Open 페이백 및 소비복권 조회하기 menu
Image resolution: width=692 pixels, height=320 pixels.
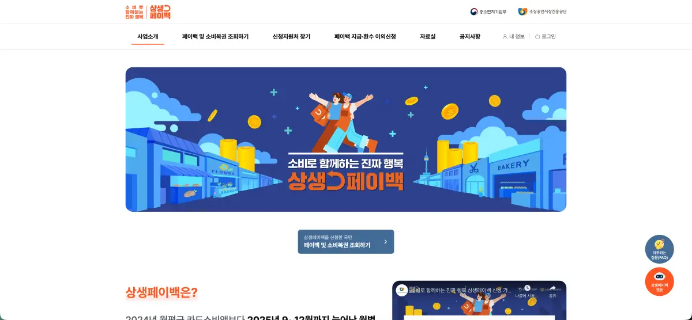coord(215,36)
